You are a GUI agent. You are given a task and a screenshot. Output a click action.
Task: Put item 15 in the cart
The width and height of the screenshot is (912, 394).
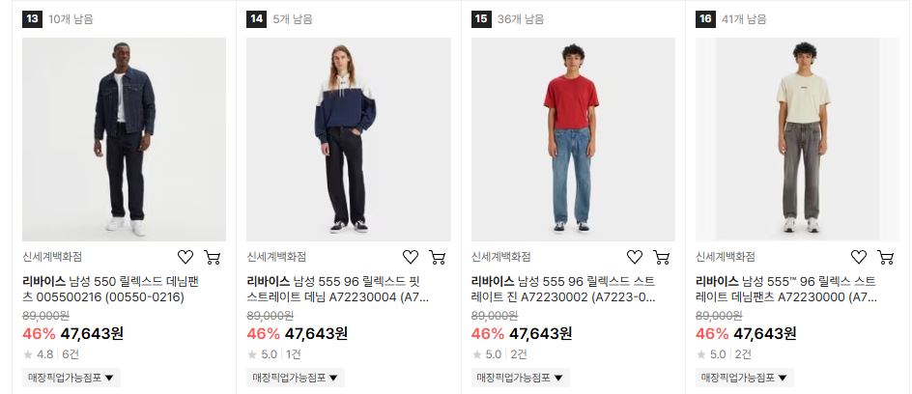(662, 257)
